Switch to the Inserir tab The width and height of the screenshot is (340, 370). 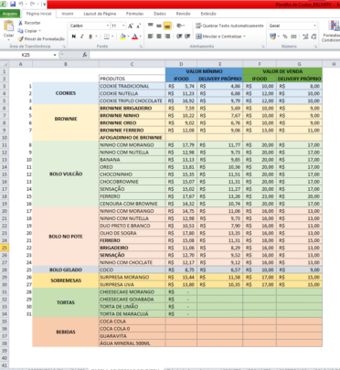[68, 14]
